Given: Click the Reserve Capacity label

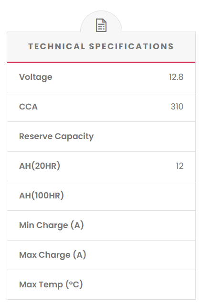Looking at the screenshot, I should click(56, 137).
